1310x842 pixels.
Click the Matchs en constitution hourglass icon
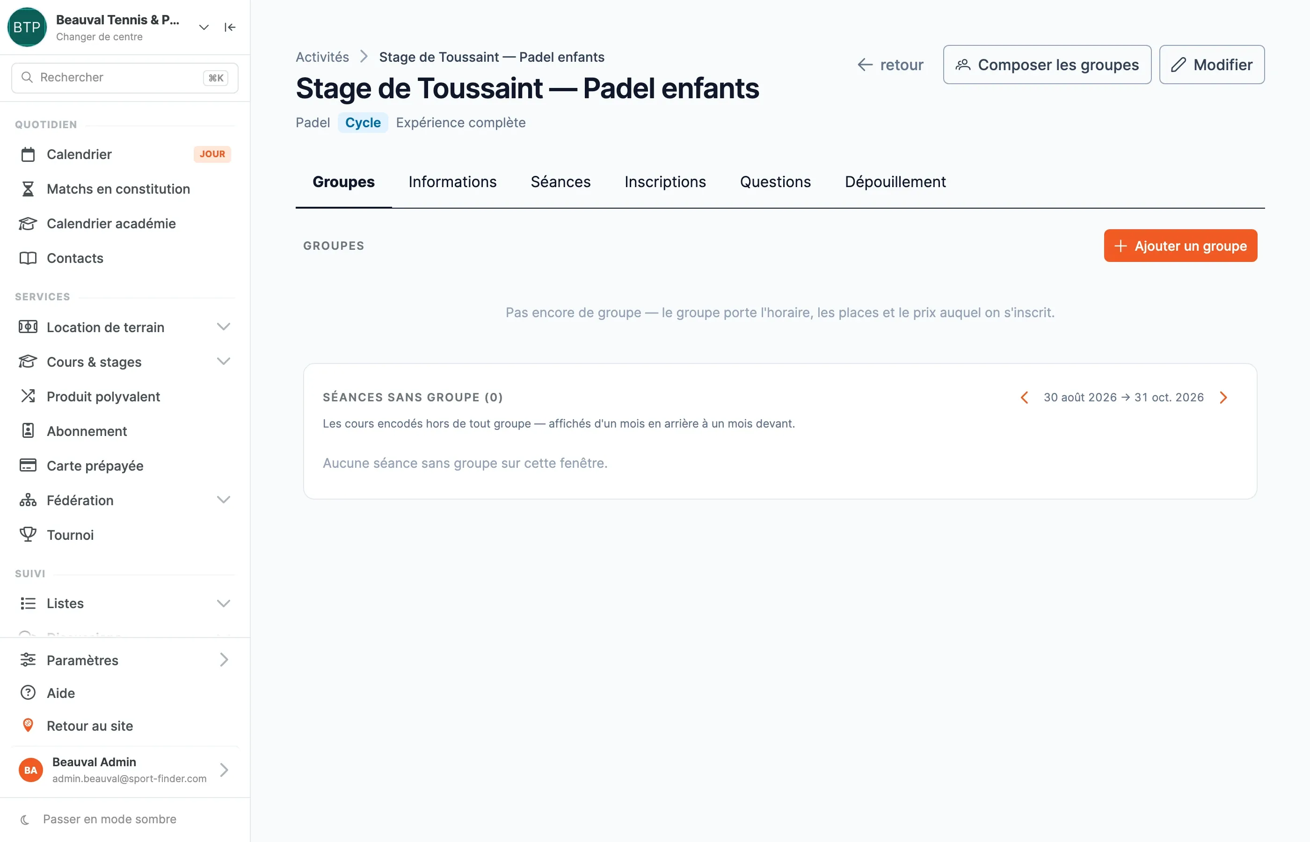click(28, 189)
